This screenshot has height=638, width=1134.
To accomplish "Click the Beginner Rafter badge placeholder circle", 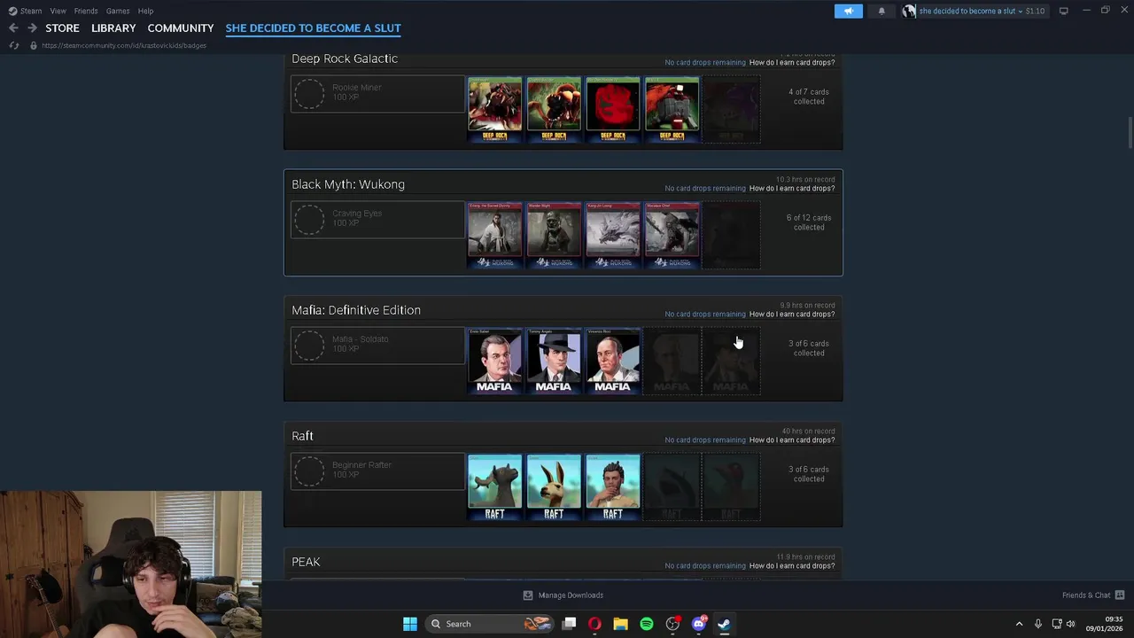I will (x=309, y=471).
